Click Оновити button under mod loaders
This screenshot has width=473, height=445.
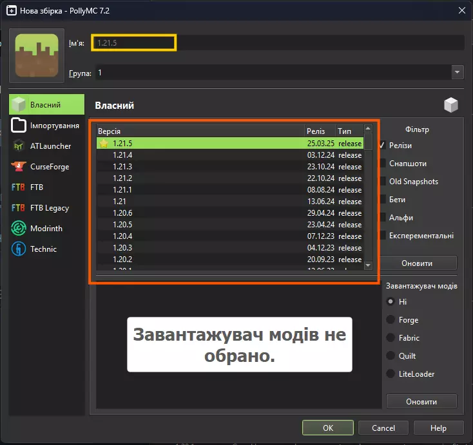pos(421,401)
